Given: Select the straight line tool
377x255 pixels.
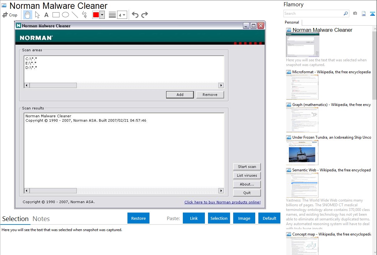Looking at the screenshot, I should 75,15.
